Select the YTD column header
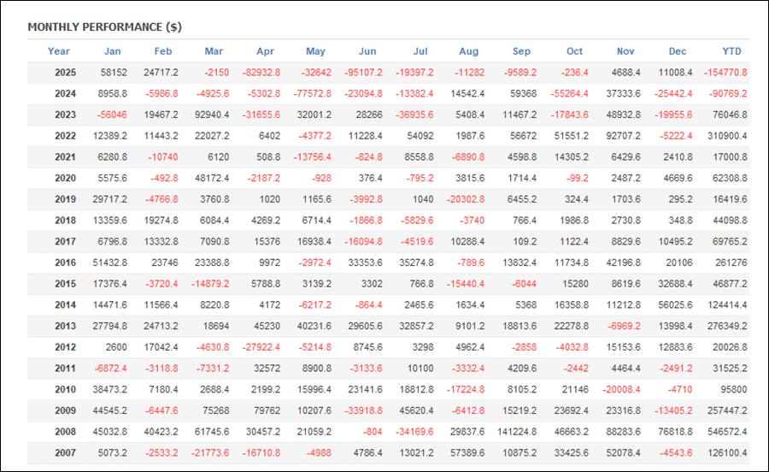The width and height of the screenshot is (769, 472). [733, 51]
